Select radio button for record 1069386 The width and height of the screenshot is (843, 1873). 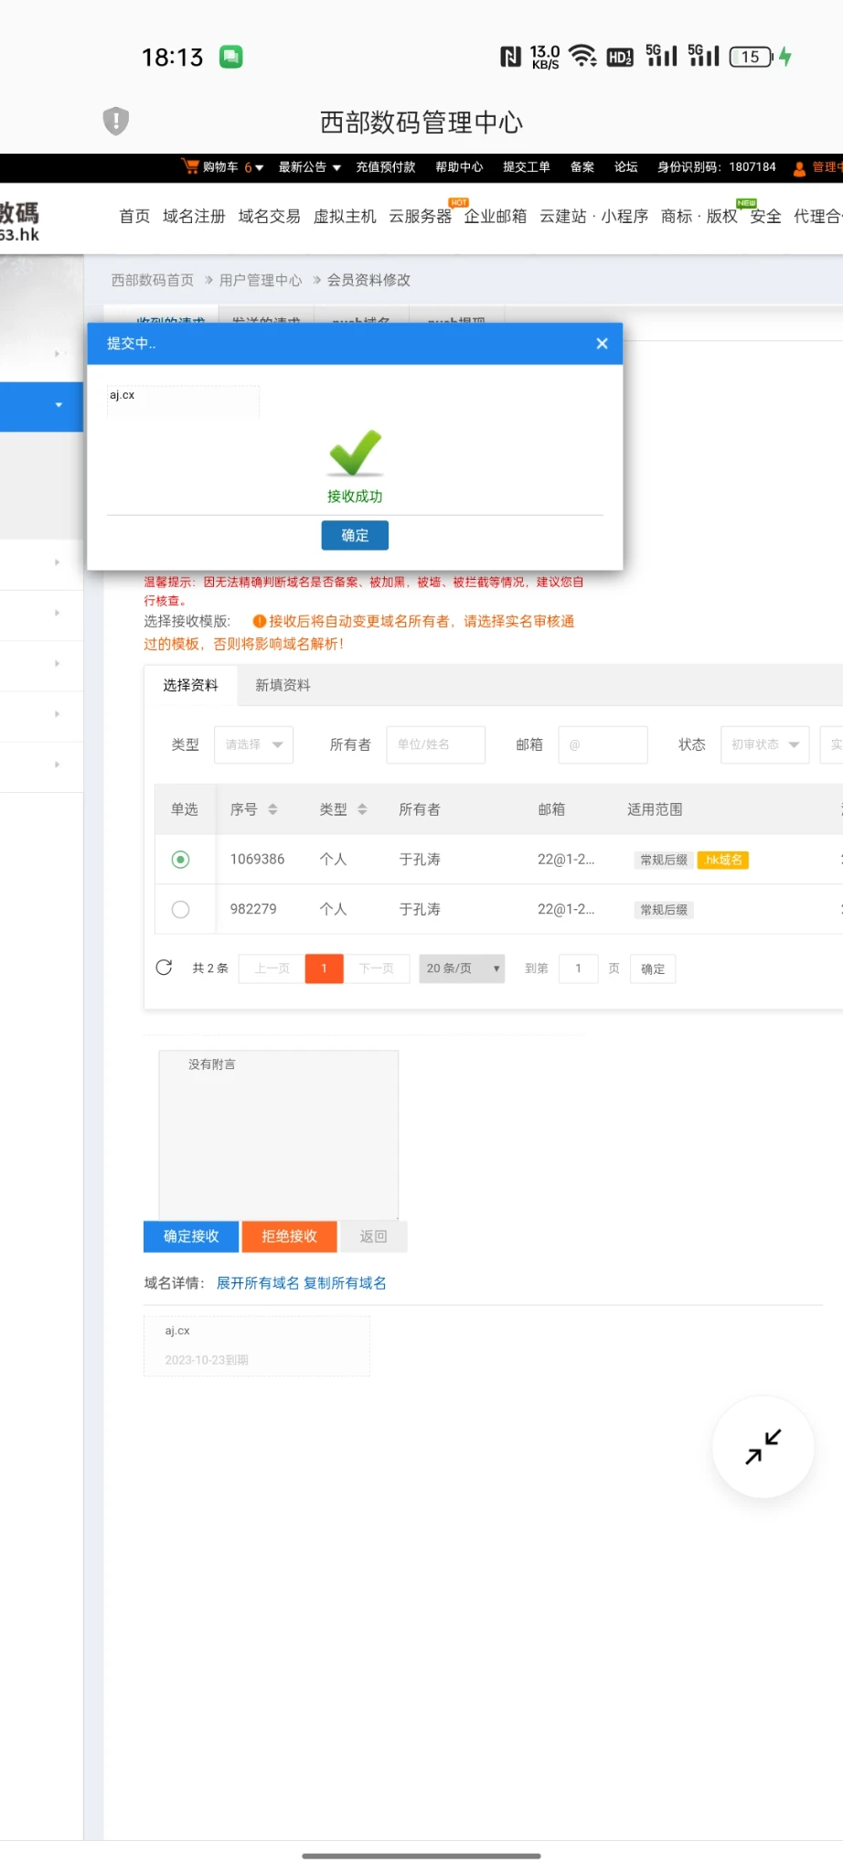pos(181,860)
